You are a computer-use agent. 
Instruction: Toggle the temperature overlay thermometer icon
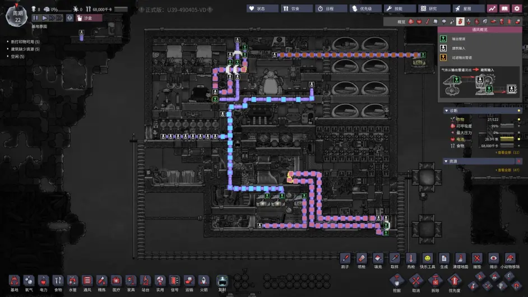coord(427,21)
